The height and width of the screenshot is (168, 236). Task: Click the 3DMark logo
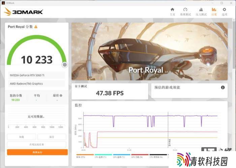point(24,12)
